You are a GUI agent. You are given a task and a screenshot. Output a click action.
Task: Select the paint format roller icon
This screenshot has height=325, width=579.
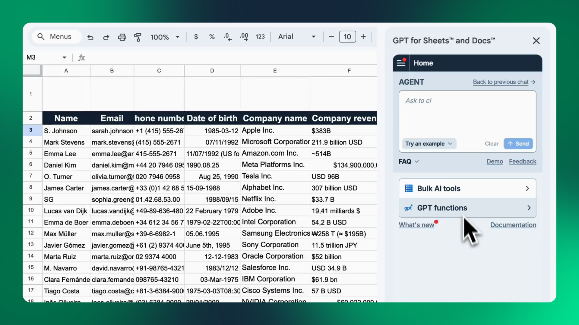pos(138,37)
